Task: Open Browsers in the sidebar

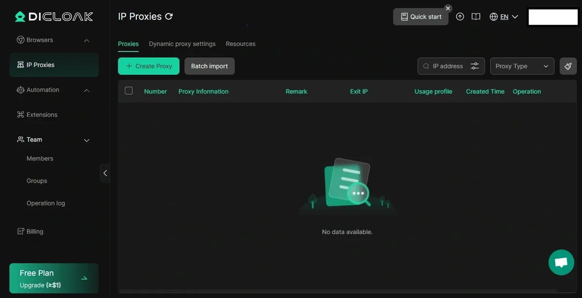Action: [x=40, y=40]
